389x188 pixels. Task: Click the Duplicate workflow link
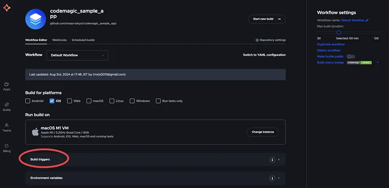pyautogui.click(x=331, y=44)
